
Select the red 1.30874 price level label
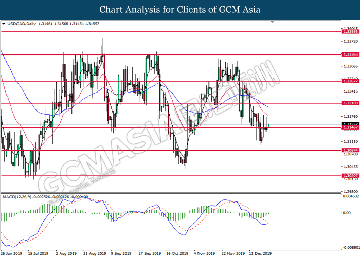(x=350, y=150)
